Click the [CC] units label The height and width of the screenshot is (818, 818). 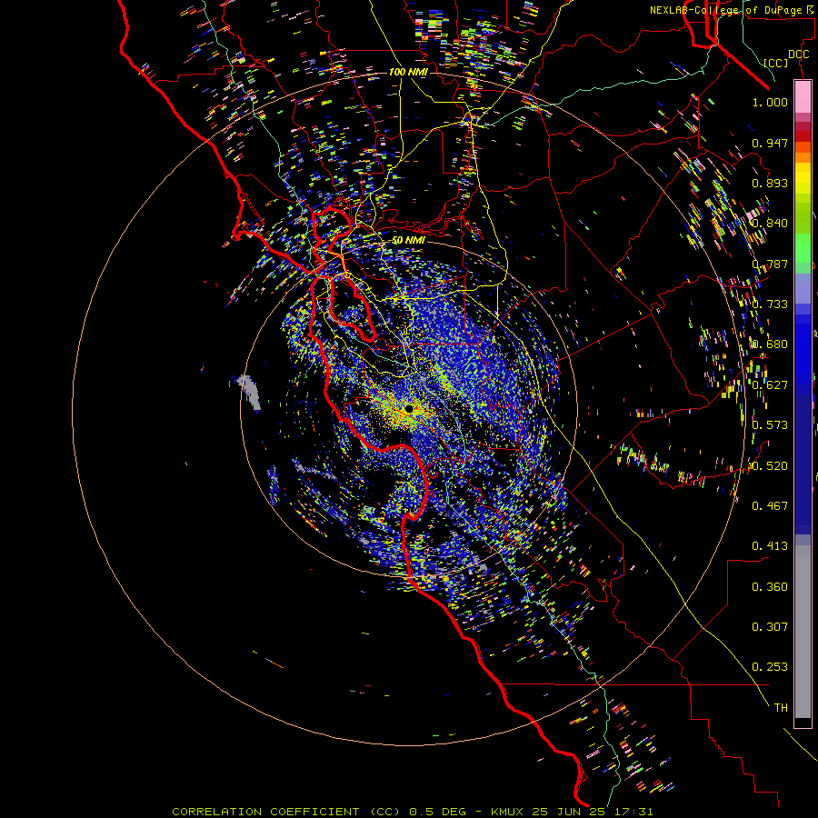coord(776,63)
